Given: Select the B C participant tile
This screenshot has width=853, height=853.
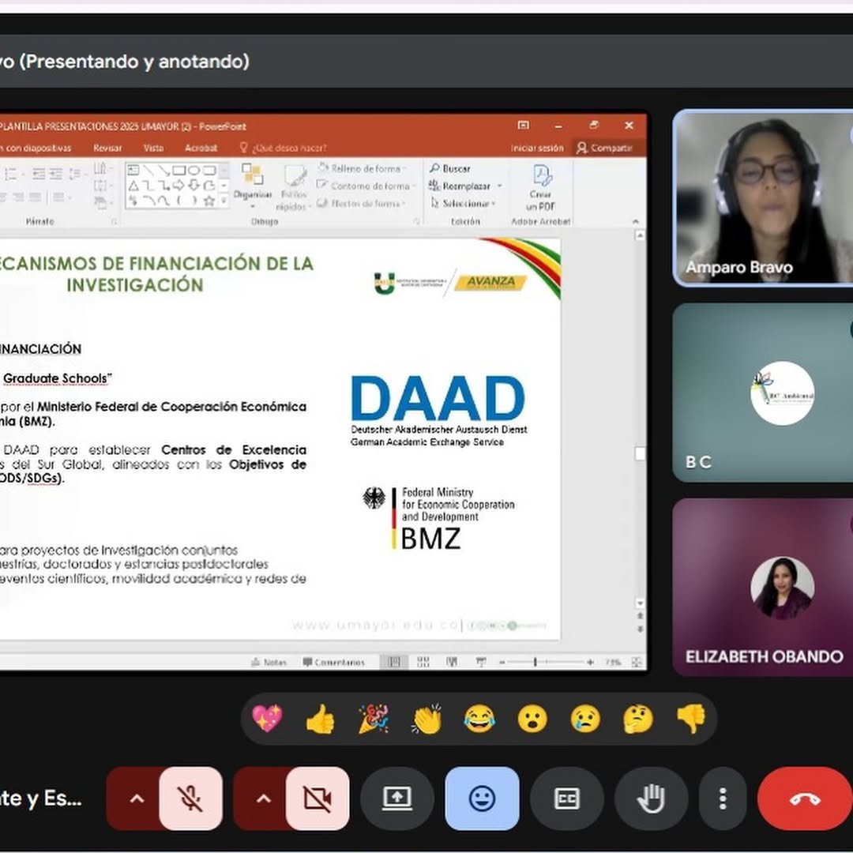Looking at the screenshot, I should [x=763, y=393].
